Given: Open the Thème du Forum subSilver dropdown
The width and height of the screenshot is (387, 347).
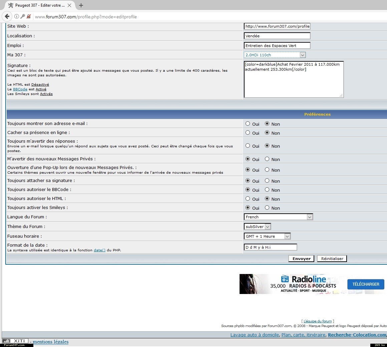Looking at the screenshot, I should point(257,227).
